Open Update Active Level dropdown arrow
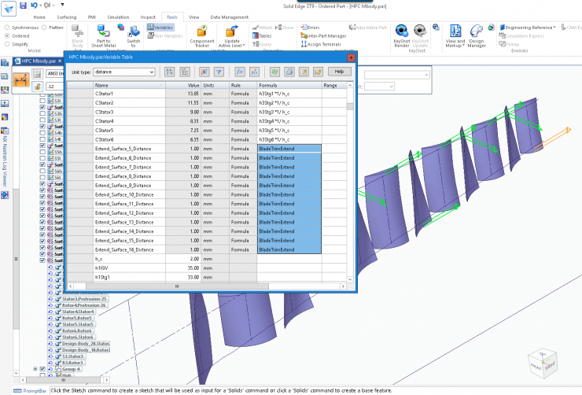Viewport: 582px width, 395px height. pos(244,46)
